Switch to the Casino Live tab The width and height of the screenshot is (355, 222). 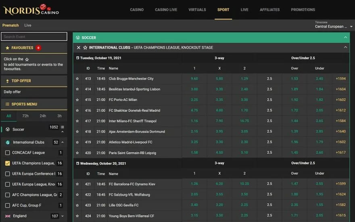(166, 10)
